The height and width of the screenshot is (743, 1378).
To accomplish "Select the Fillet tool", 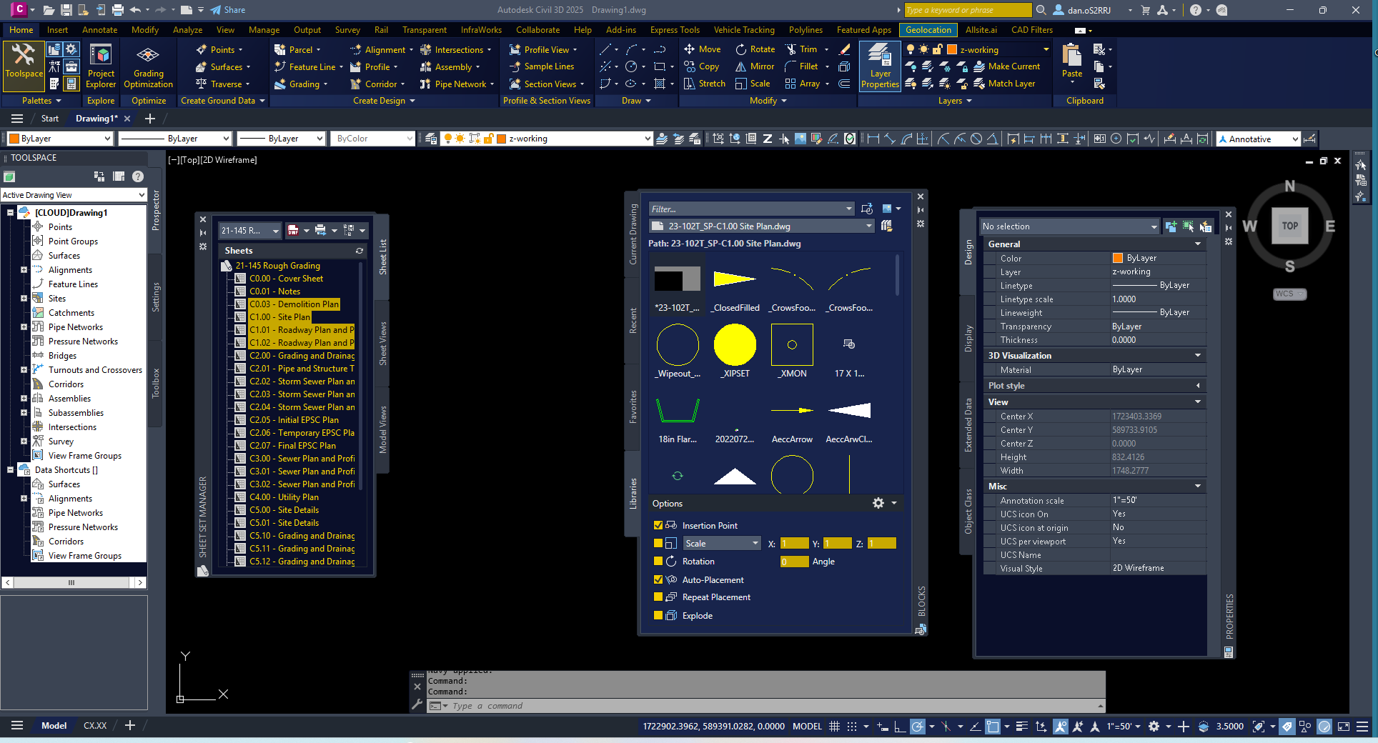I will [801, 66].
